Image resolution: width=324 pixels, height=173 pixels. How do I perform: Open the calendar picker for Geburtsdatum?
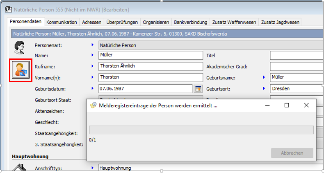(198, 89)
